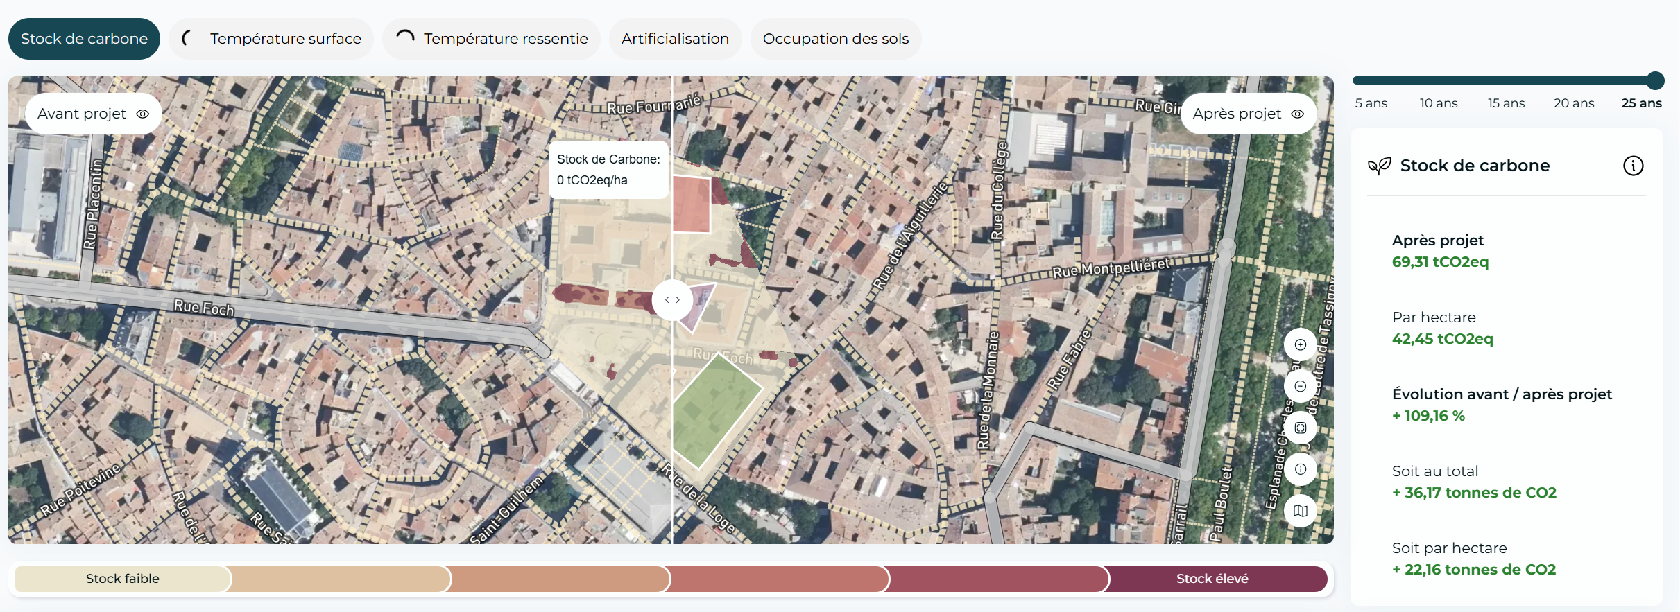Screen dimensions: 1680x612
Task: Open the map information button
Action: 1300,469
